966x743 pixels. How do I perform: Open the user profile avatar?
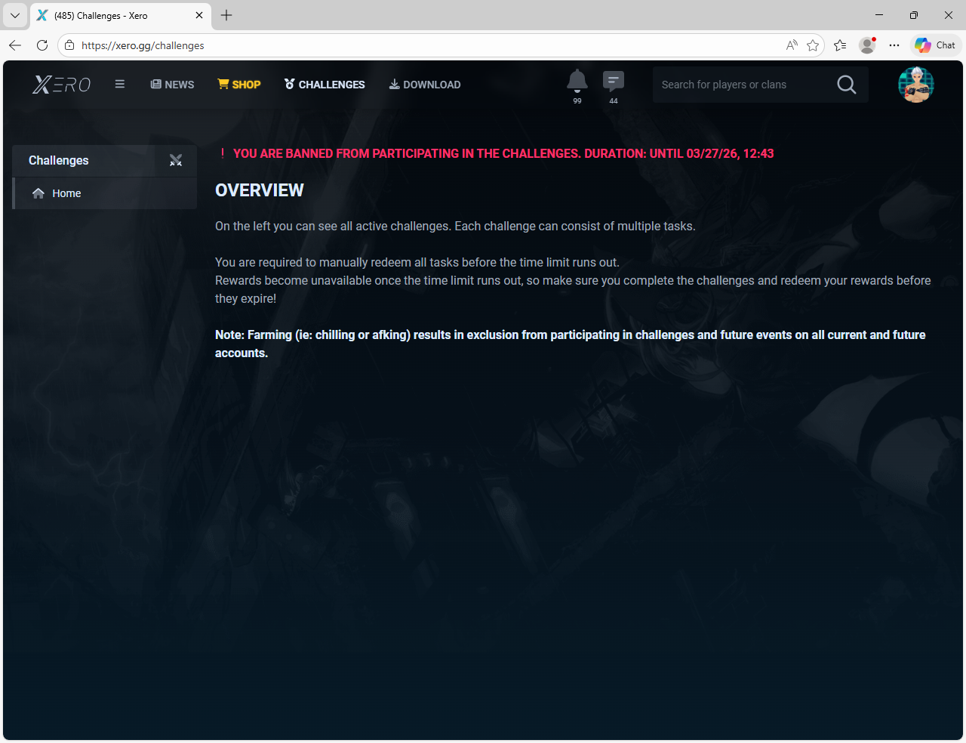pos(916,85)
